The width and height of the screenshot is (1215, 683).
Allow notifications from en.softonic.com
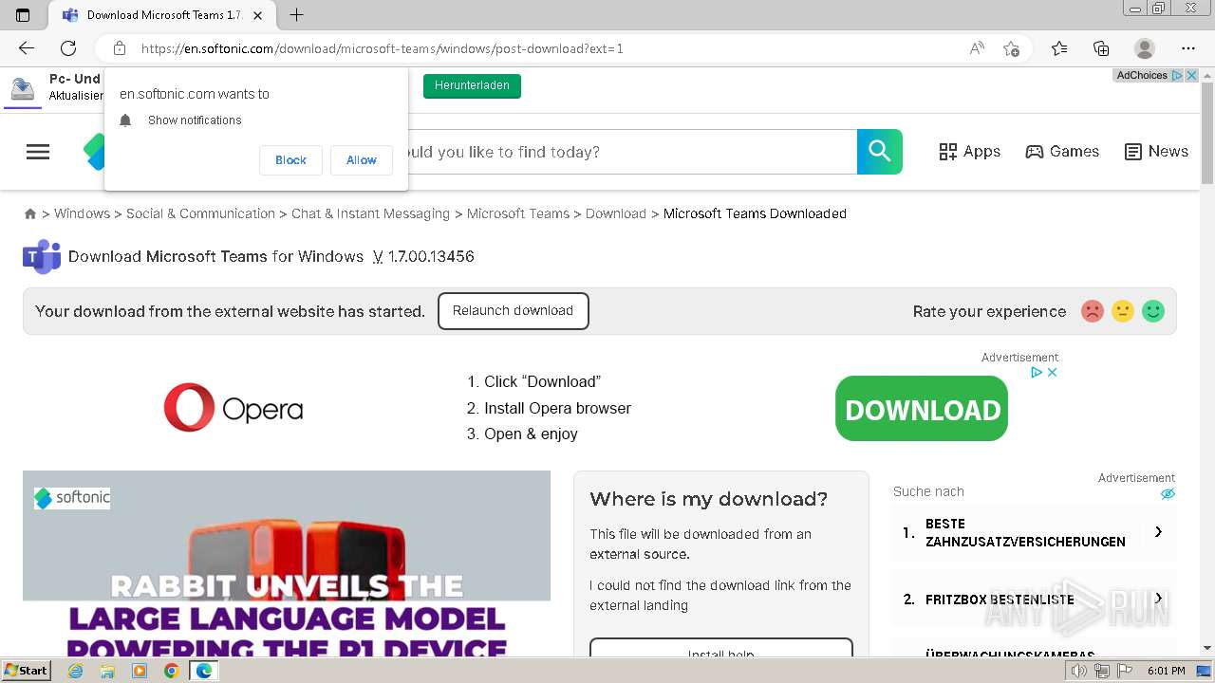(362, 160)
